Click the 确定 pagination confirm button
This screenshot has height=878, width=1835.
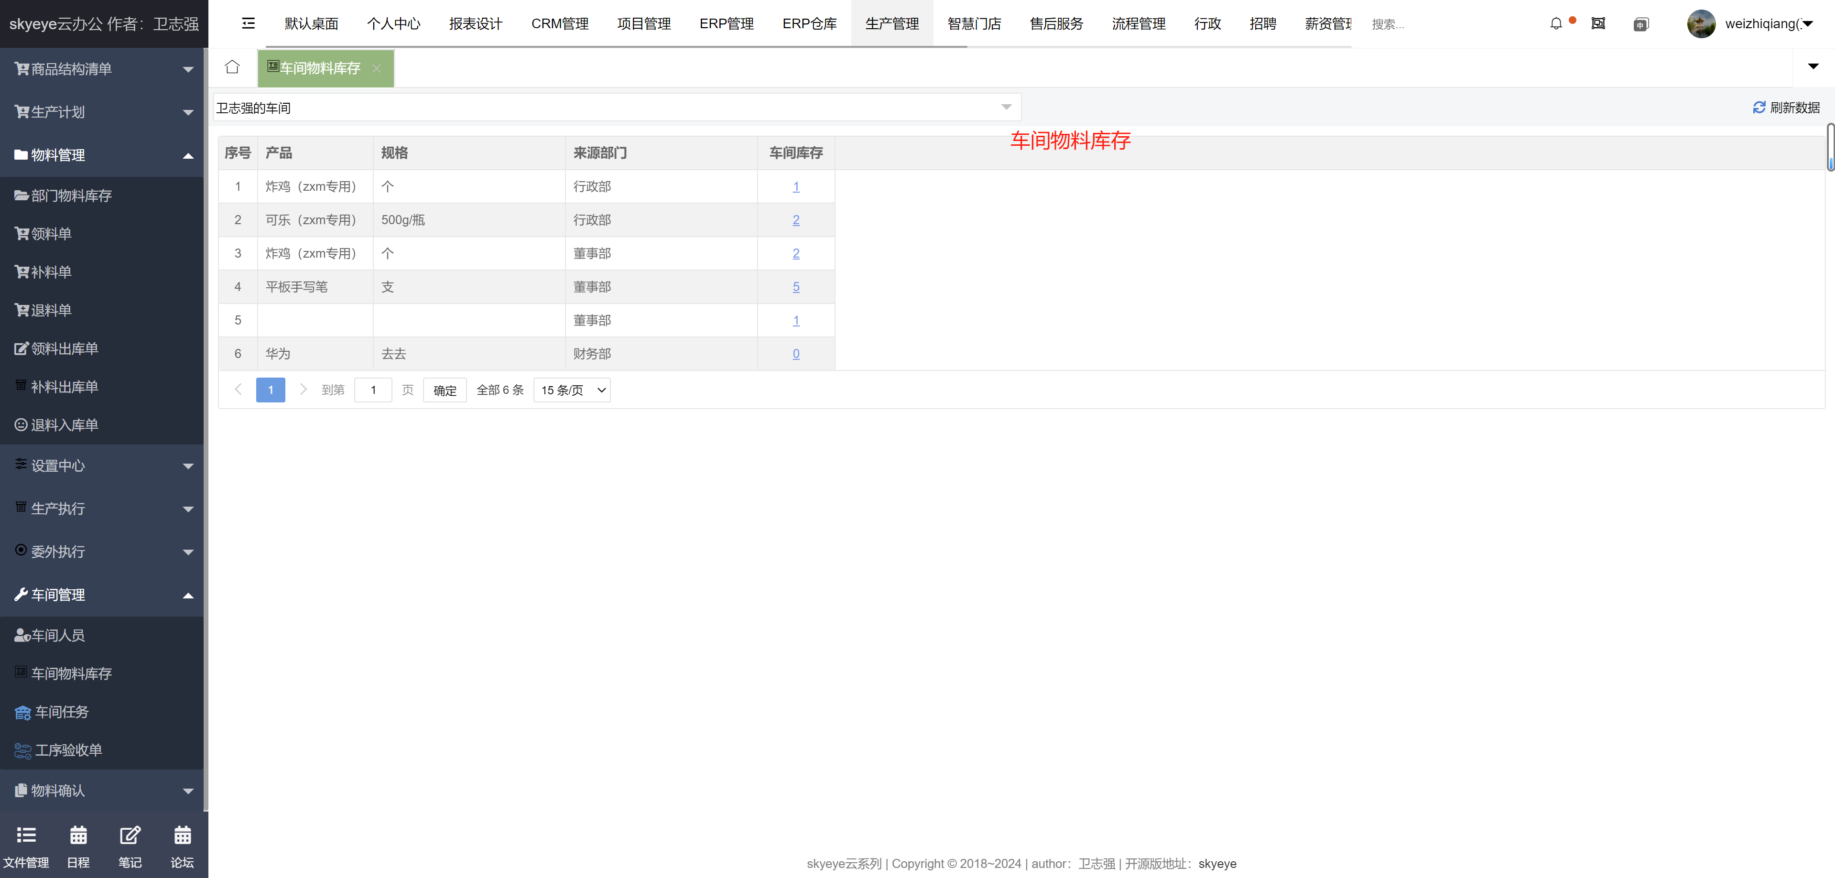click(x=445, y=390)
